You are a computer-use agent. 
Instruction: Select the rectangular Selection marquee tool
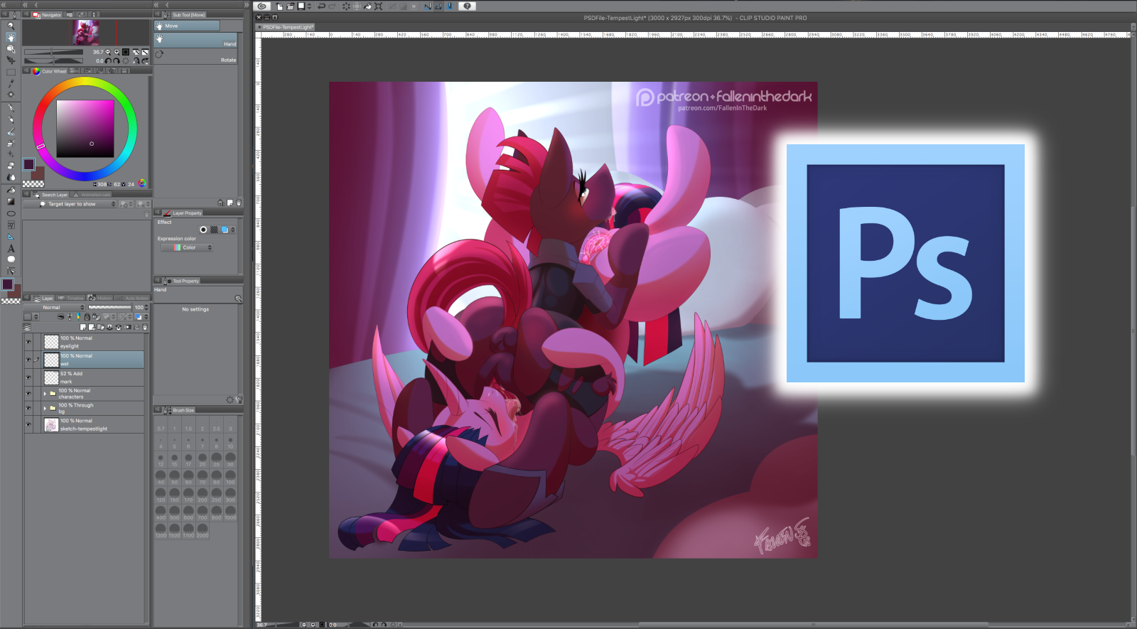point(11,72)
